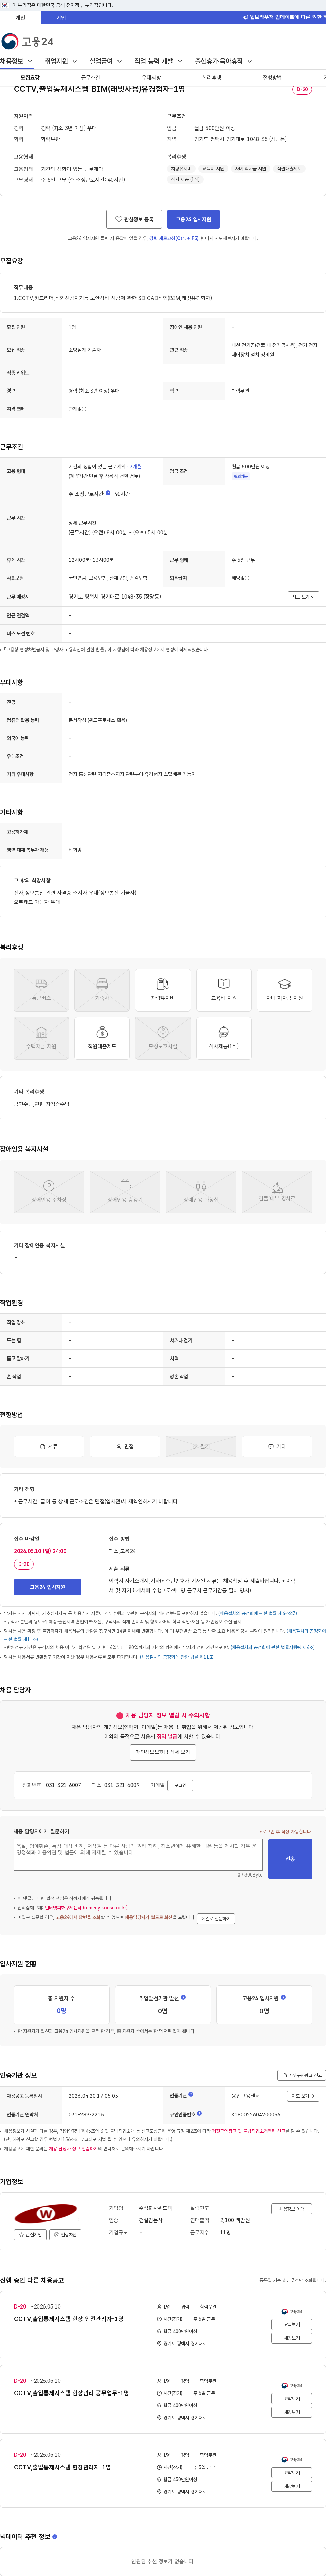Screen dimensions: 326x2576
Task: Click the info icon beside 인증기관
Action: [191, 2094]
